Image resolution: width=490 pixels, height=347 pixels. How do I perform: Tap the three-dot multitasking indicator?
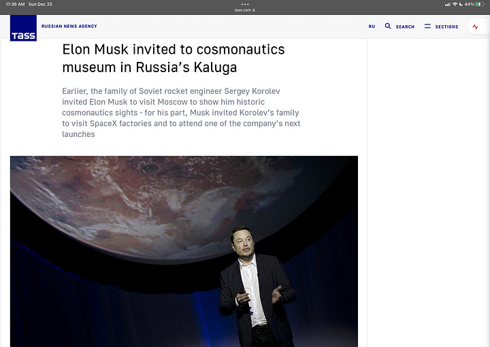coord(245,4)
